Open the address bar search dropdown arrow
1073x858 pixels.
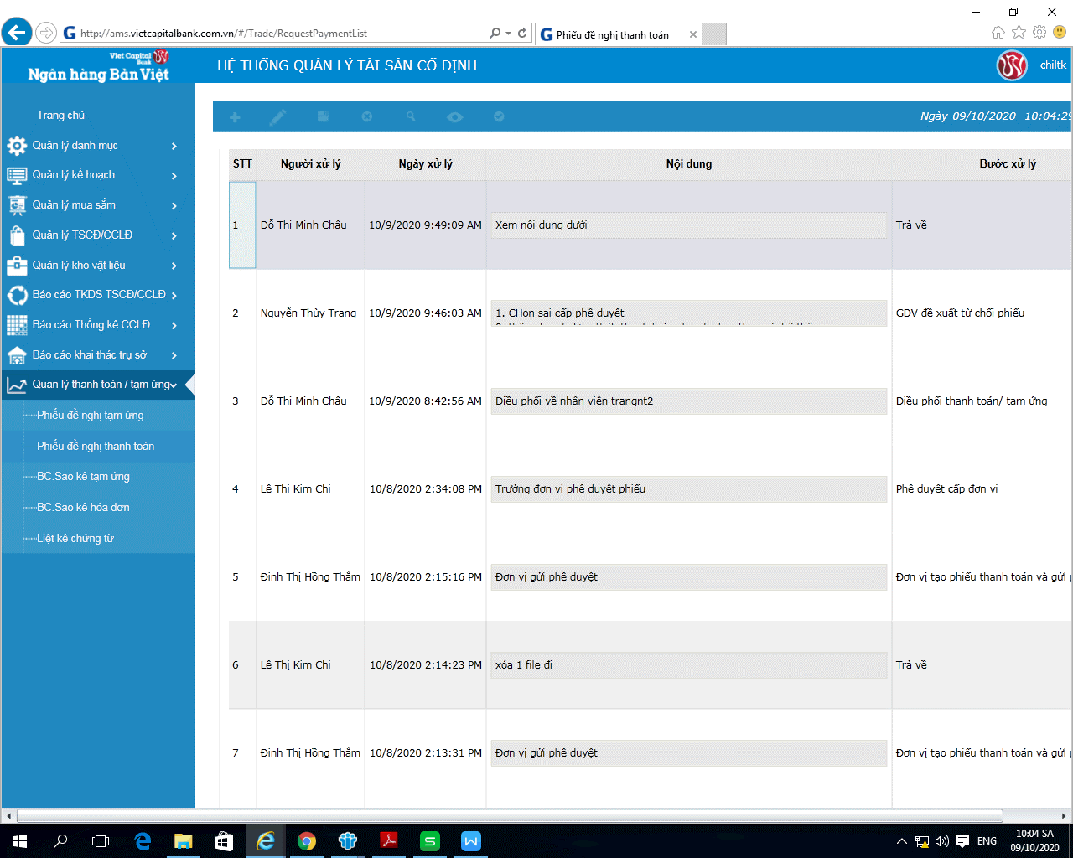[508, 34]
